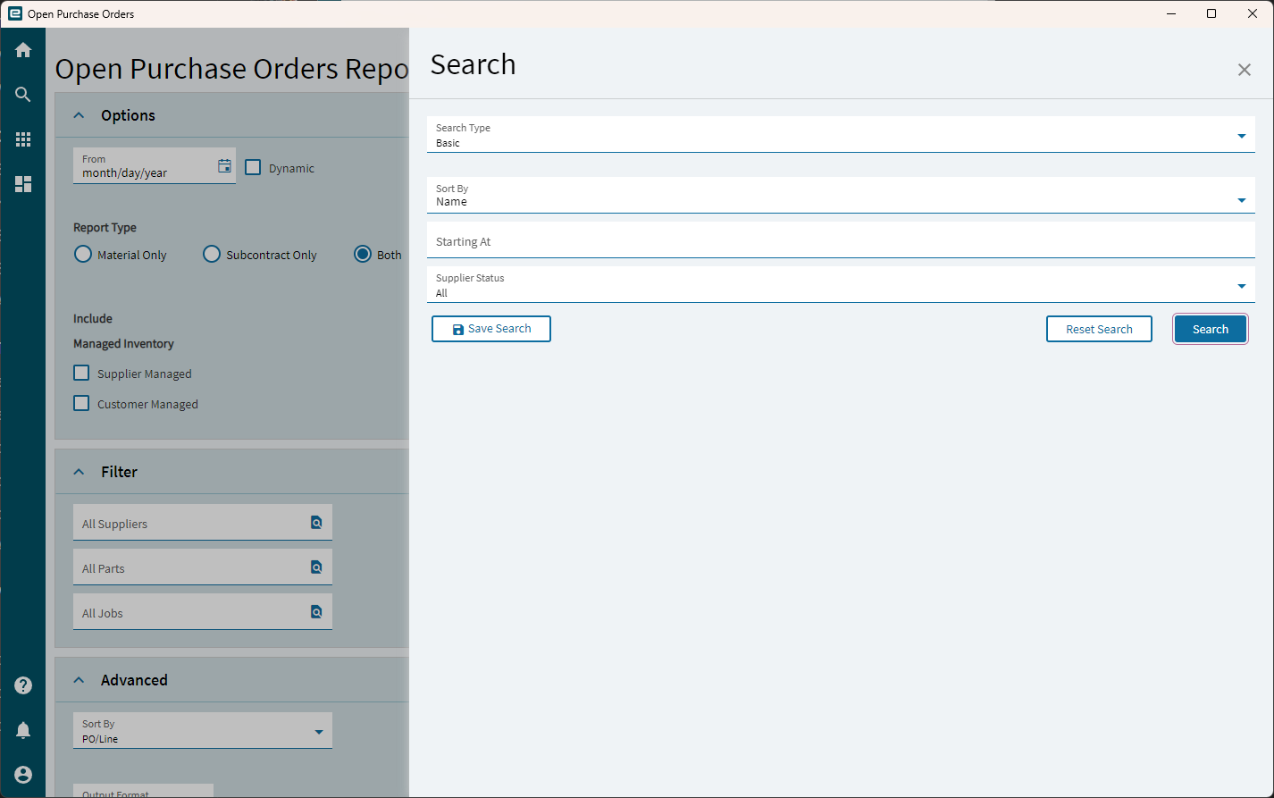The width and height of the screenshot is (1274, 798).
Task: Open the notifications bell icon
Action: pyautogui.click(x=23, y=730)
